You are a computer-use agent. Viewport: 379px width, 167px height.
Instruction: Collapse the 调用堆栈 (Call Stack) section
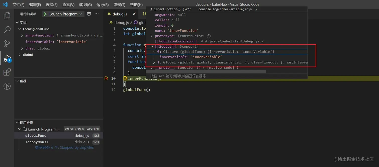[17, 123]
